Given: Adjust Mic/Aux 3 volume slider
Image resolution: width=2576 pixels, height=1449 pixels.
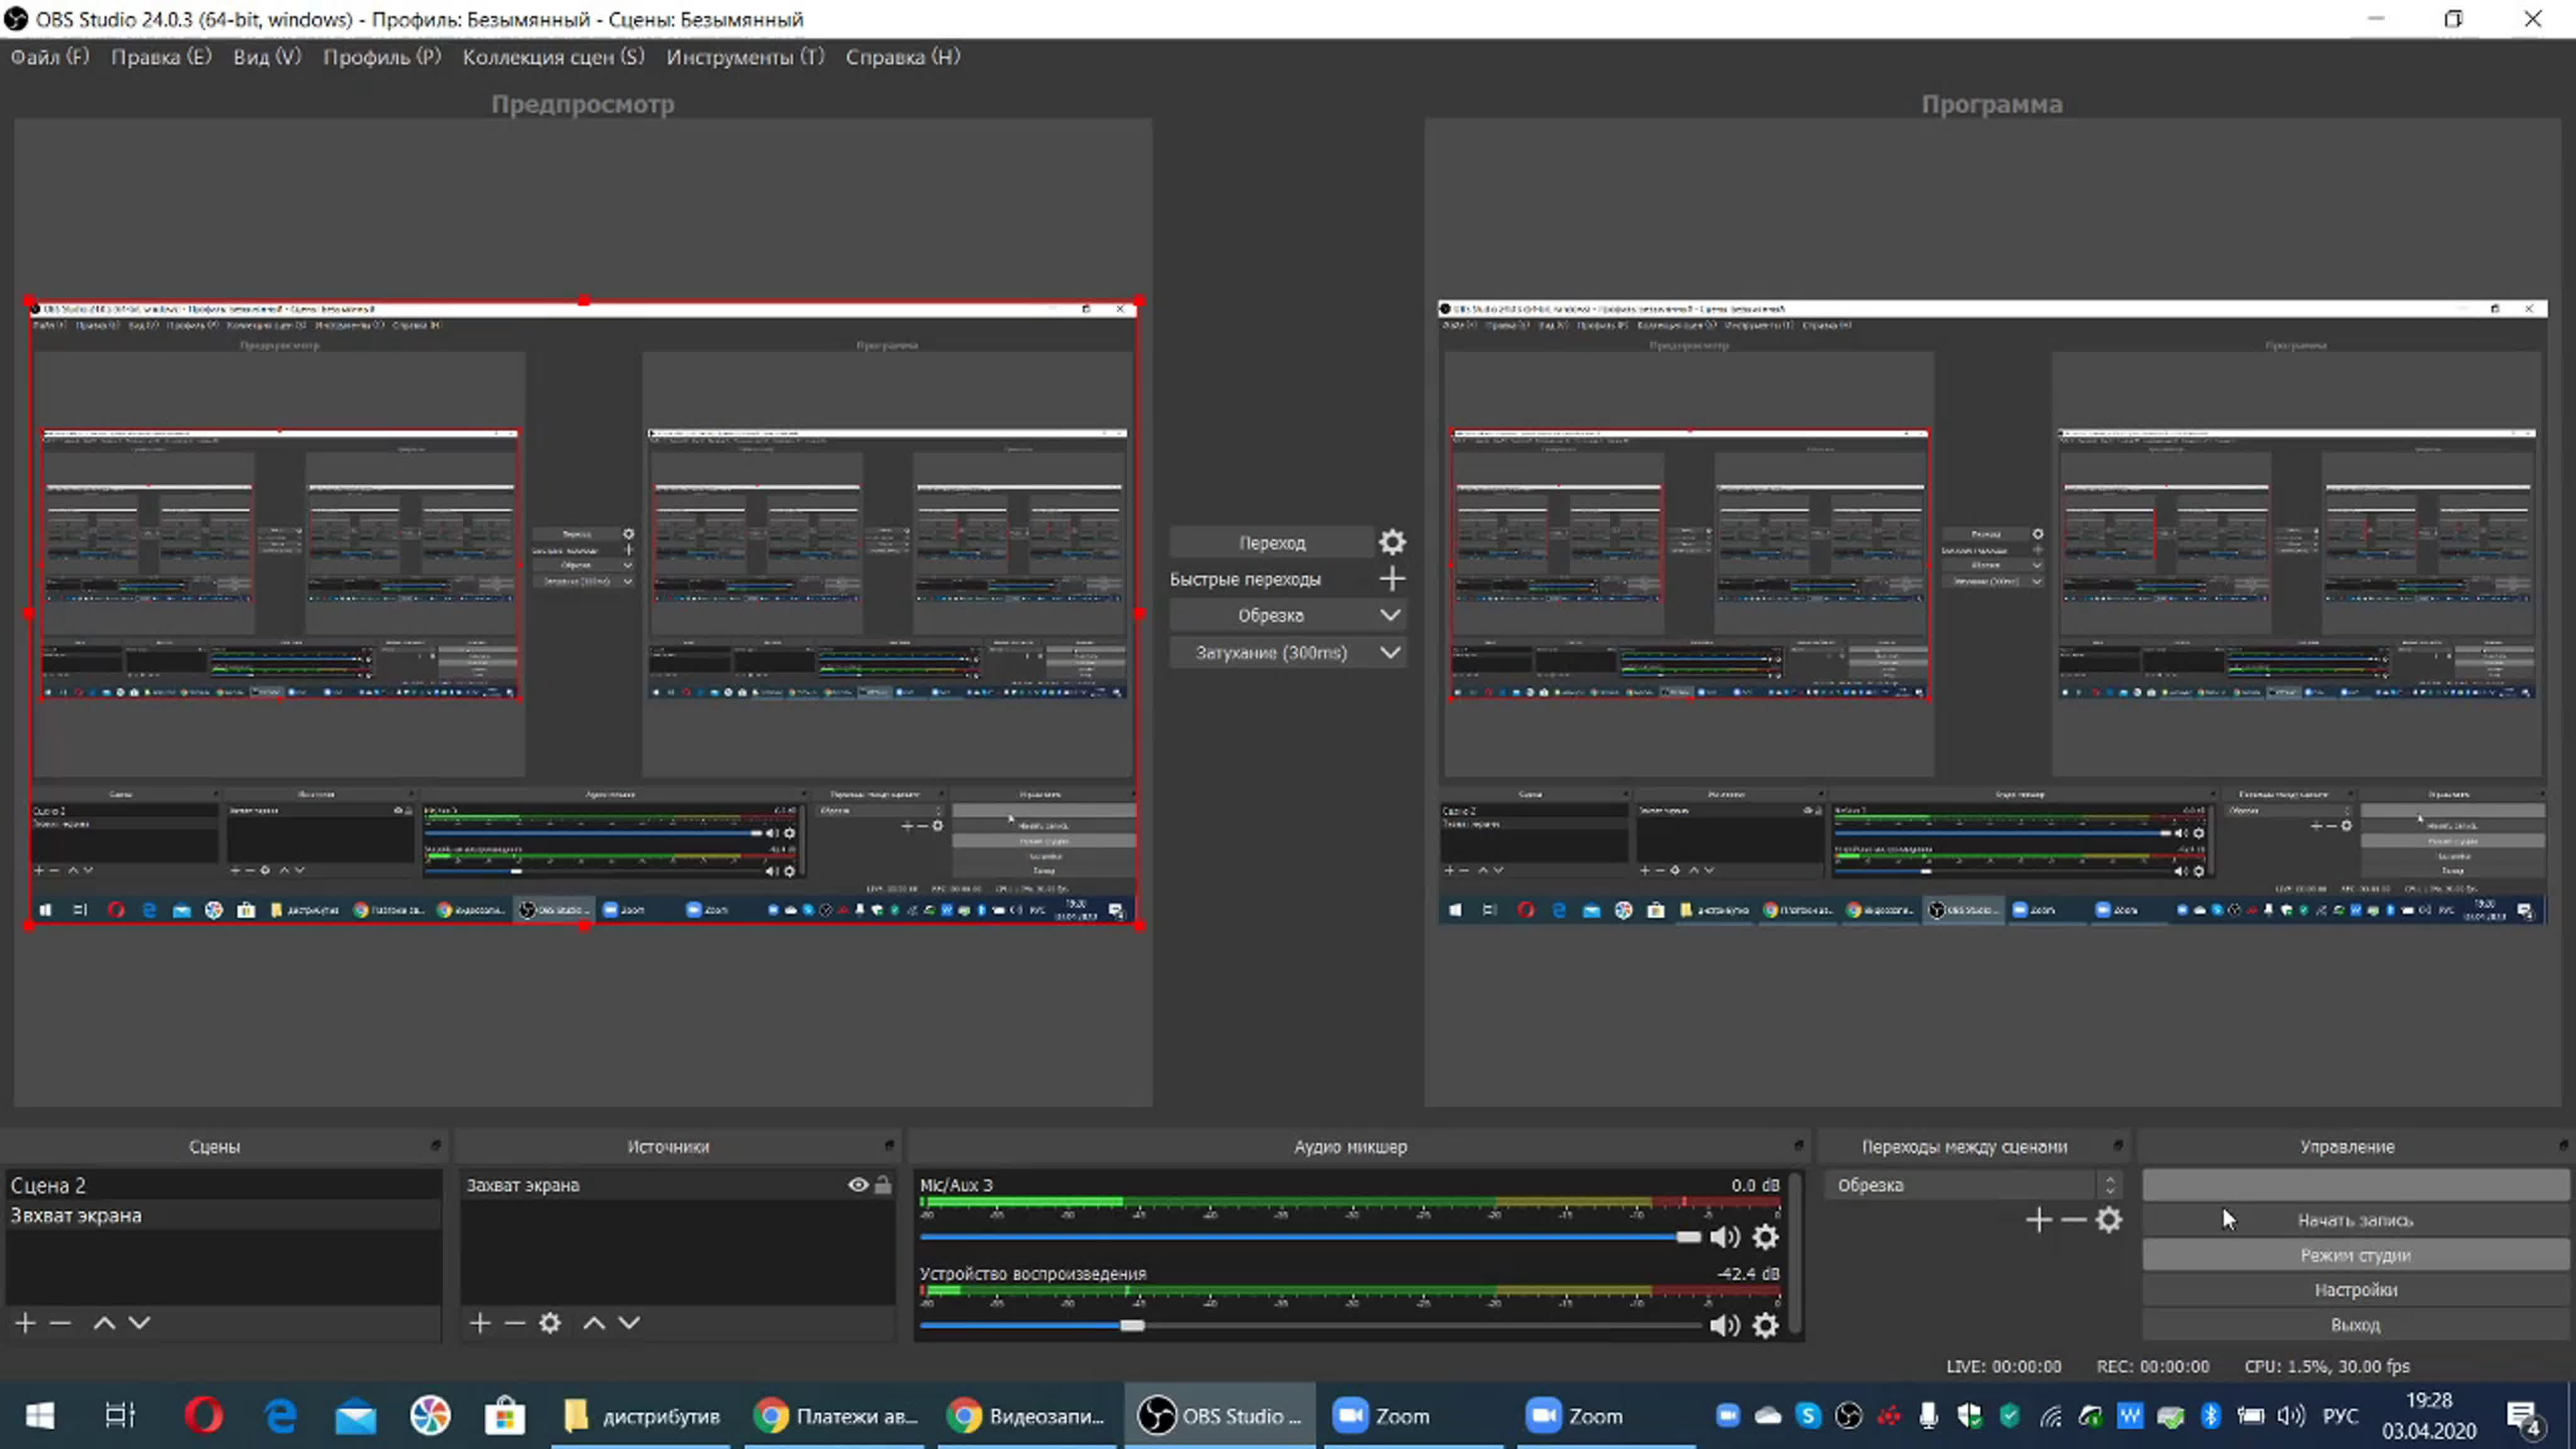Looking at the screenshot, I should [x=1310, y=1237].
